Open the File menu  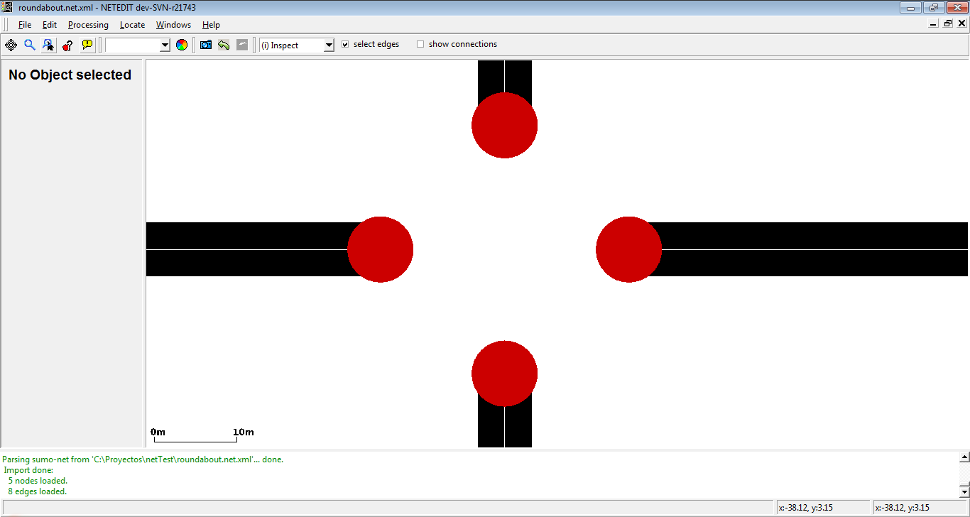(x=25, y=25)
